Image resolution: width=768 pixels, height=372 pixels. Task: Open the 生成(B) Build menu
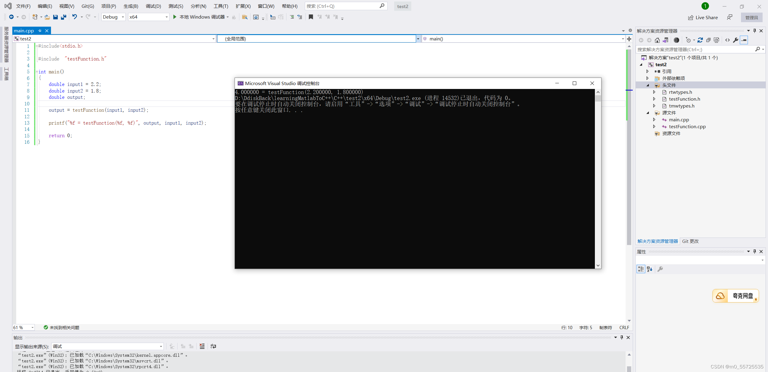tap(131, 6)
